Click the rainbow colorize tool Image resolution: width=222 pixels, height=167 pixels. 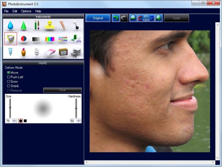point(50,39)
